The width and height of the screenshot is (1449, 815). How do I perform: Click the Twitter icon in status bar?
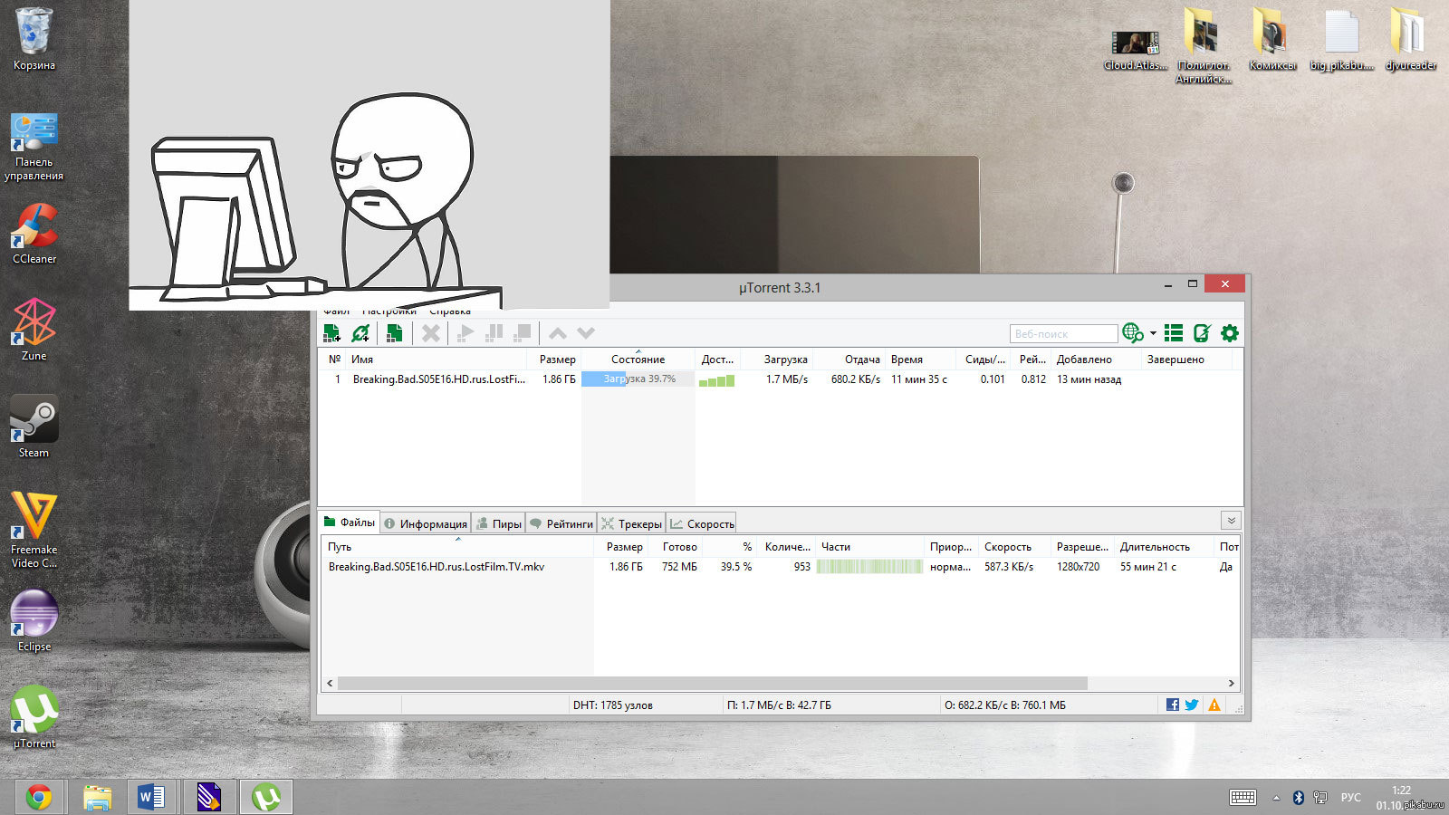pos(1192,705)
